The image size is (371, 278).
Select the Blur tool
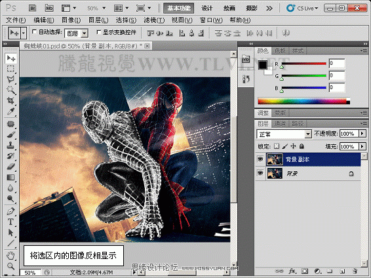coord(10,188)
